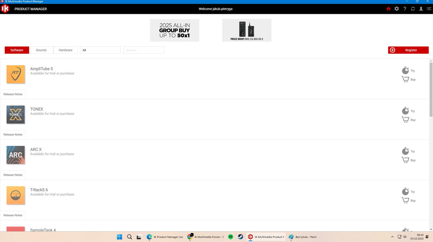Open Steam from the taskbar
The width and height of the screenshot is (433, 242).
[241, 237]
